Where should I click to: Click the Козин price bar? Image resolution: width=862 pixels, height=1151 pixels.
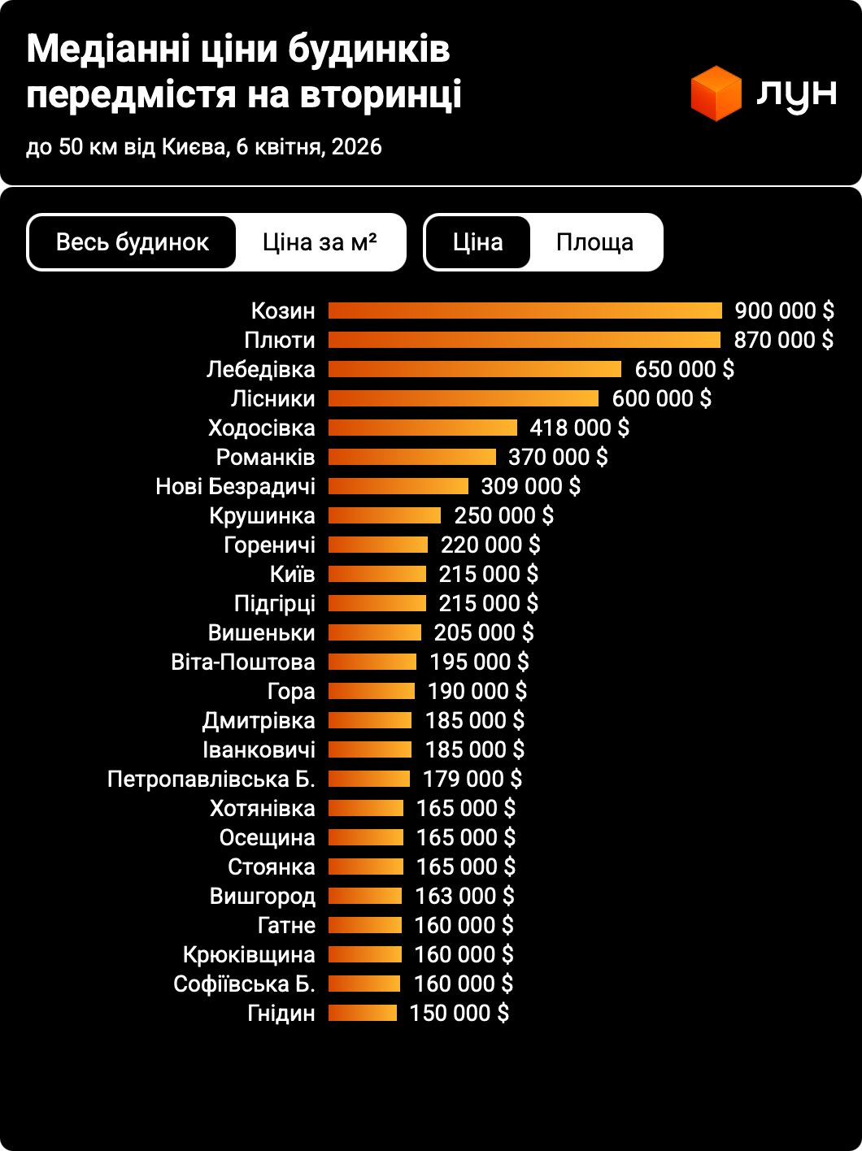(525, 311)
